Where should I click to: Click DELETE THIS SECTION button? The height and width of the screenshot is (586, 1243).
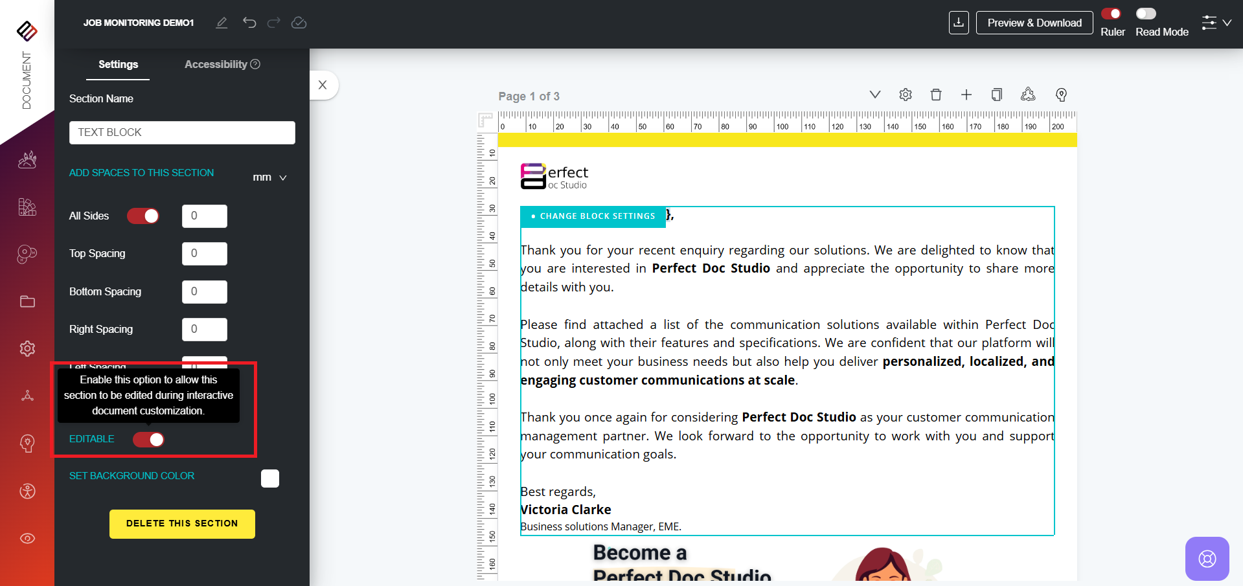pos(182,524)
